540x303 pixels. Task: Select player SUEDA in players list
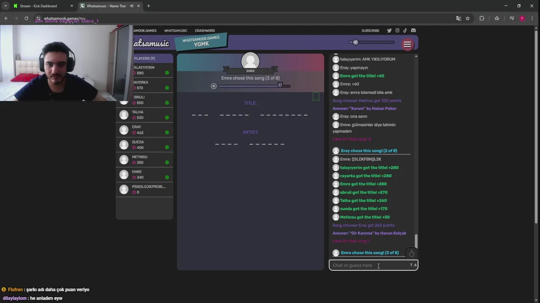tap(144, 145)
